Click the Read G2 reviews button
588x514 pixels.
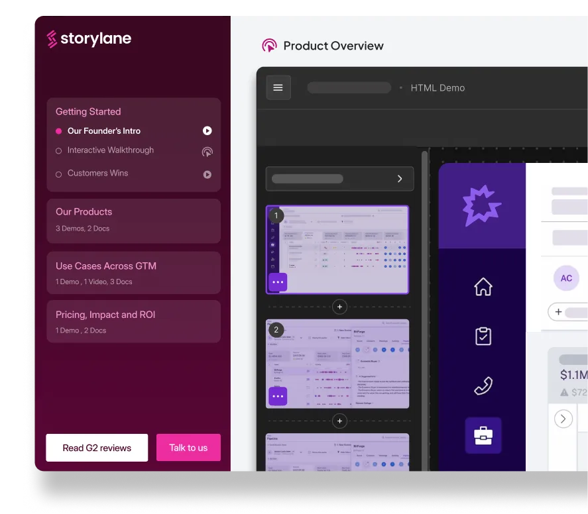[x=97, y=448]
